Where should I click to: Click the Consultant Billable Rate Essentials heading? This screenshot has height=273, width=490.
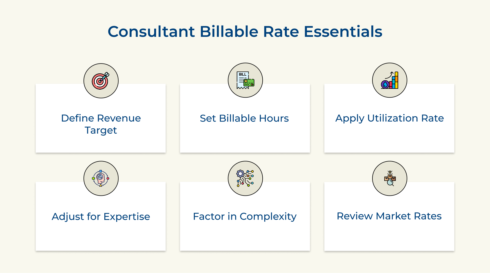pyautogui.click(x=245, y=32)
